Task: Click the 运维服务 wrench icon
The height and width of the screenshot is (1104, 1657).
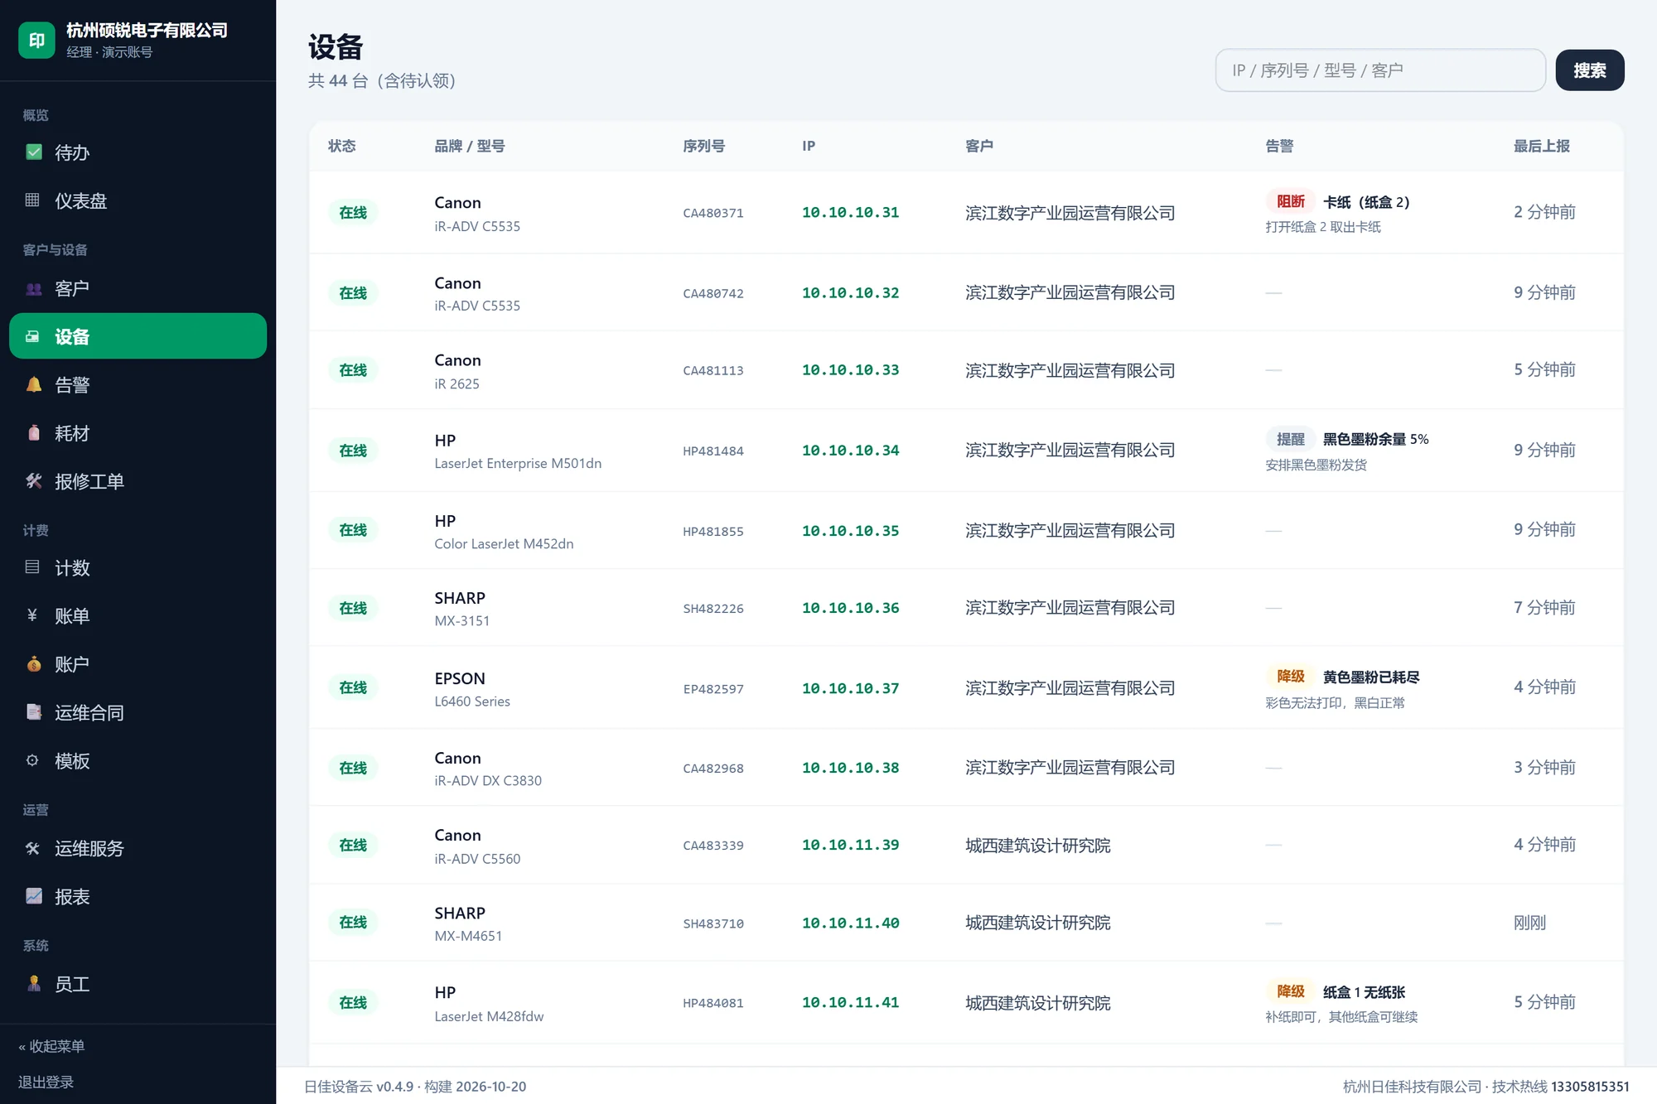Action: pyautogui.click(x=32, y=848)
